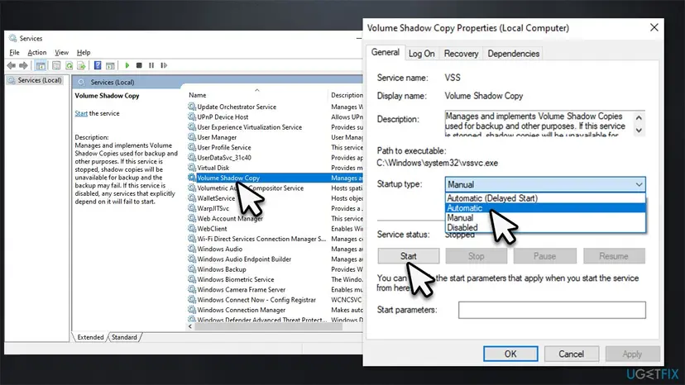
Task: Click description box scroll down arrow
Action: click(x=639, y=130)
